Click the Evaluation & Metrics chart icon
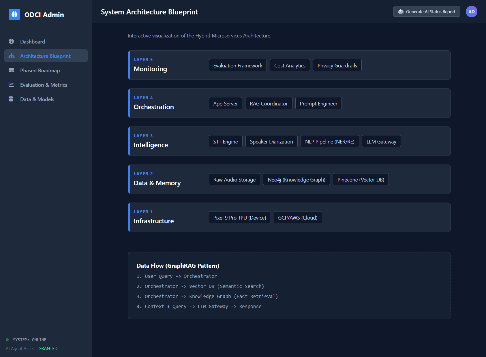 point(11,85)
